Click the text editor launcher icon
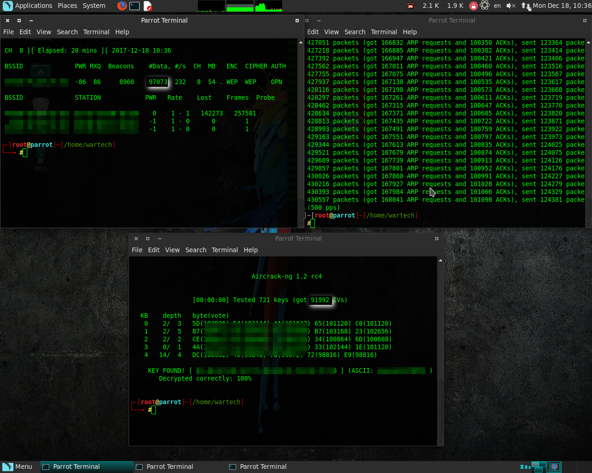The width and height of the screenshot is (592, 473). pyautogui.click(x=148, y=6)
